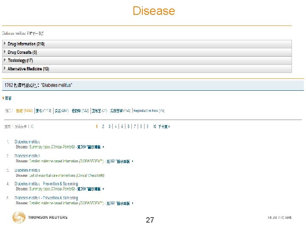Go to results page 3
Screen dimensions: 306x229
tap(110, 126)
